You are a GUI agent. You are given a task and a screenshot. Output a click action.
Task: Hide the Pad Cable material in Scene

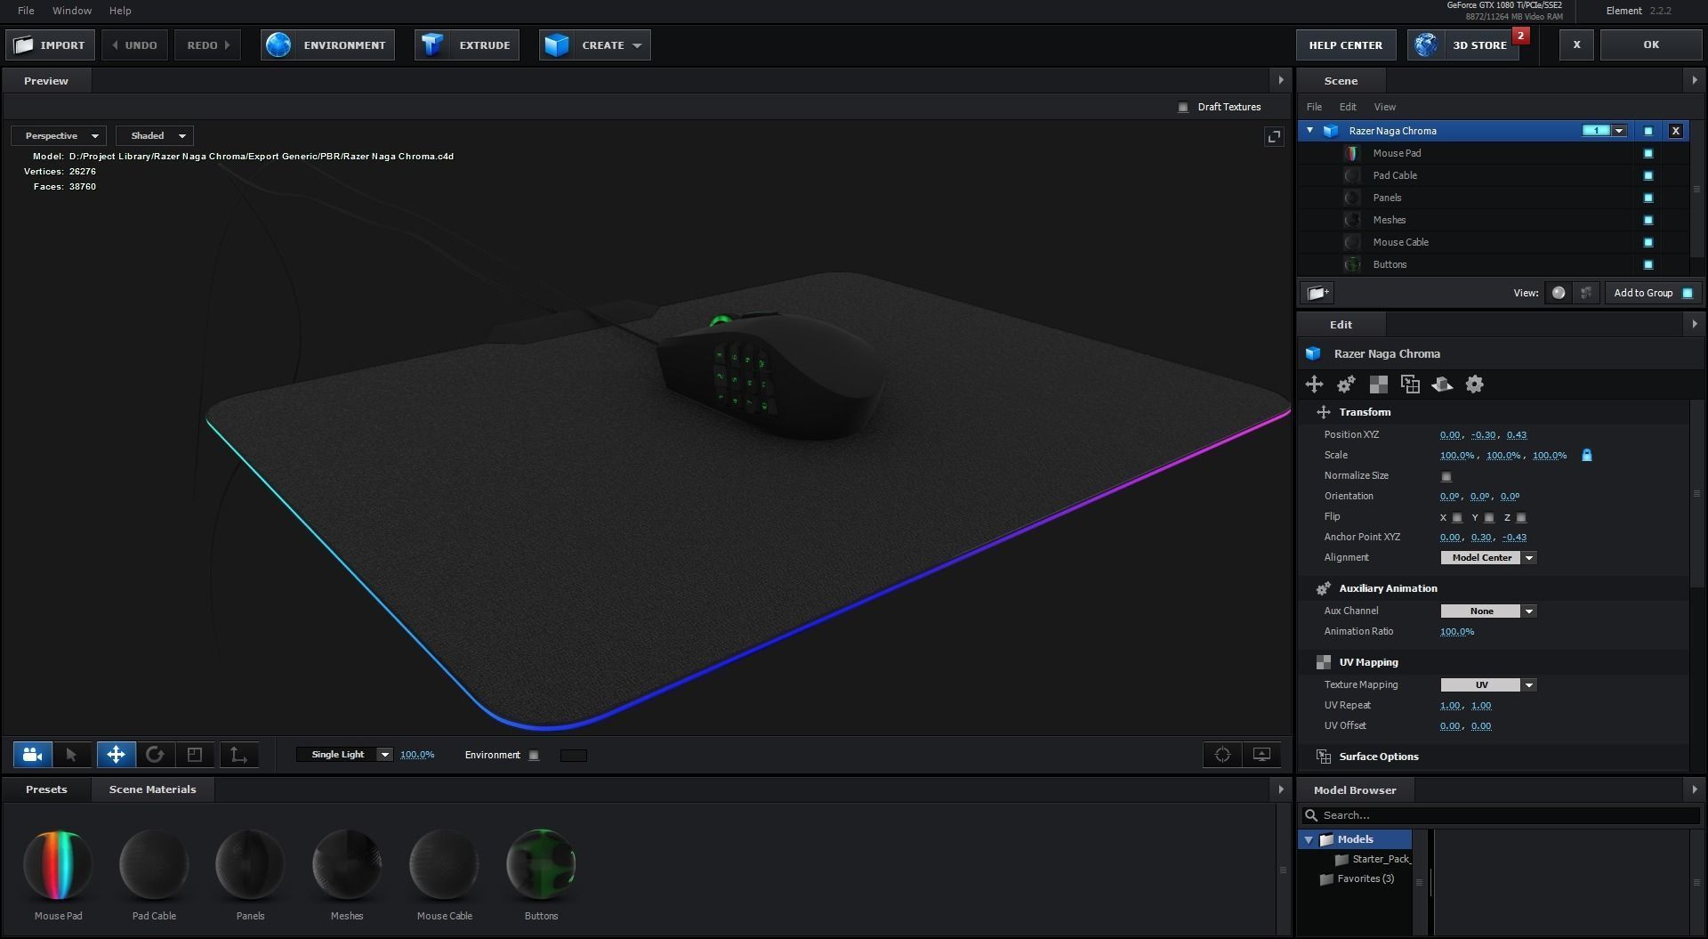(x=1648, y=175)
